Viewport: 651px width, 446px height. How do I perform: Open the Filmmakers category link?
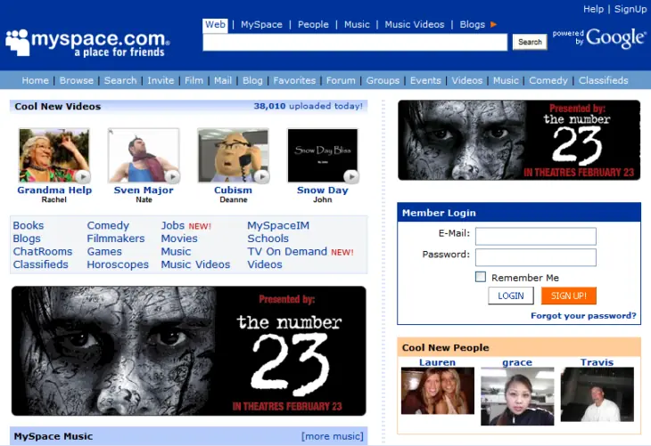point(116,239)
